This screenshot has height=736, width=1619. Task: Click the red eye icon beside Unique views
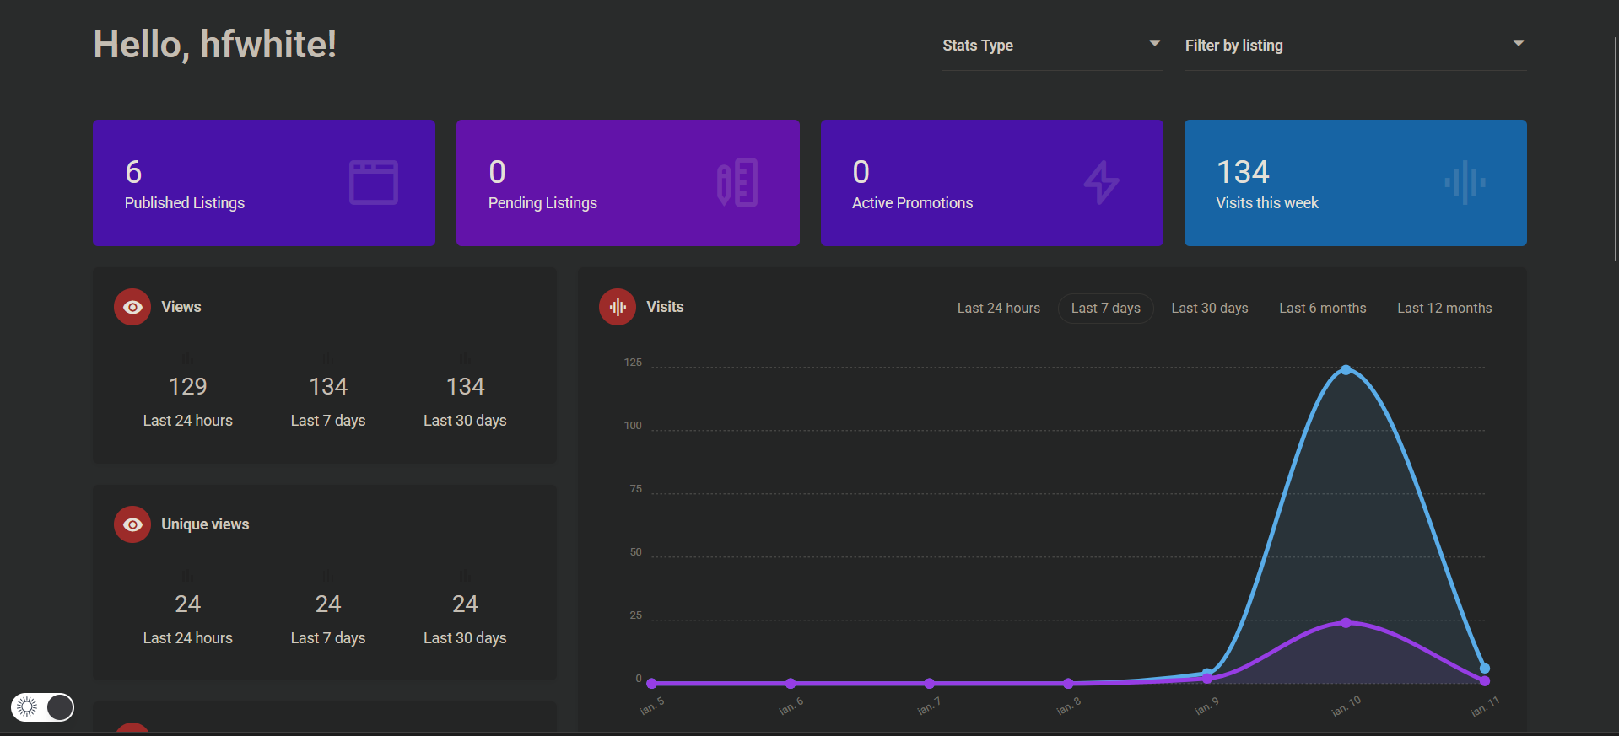(132, 524)
